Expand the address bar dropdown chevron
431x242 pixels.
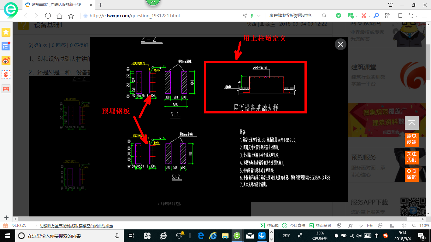[x=259, y=16]
